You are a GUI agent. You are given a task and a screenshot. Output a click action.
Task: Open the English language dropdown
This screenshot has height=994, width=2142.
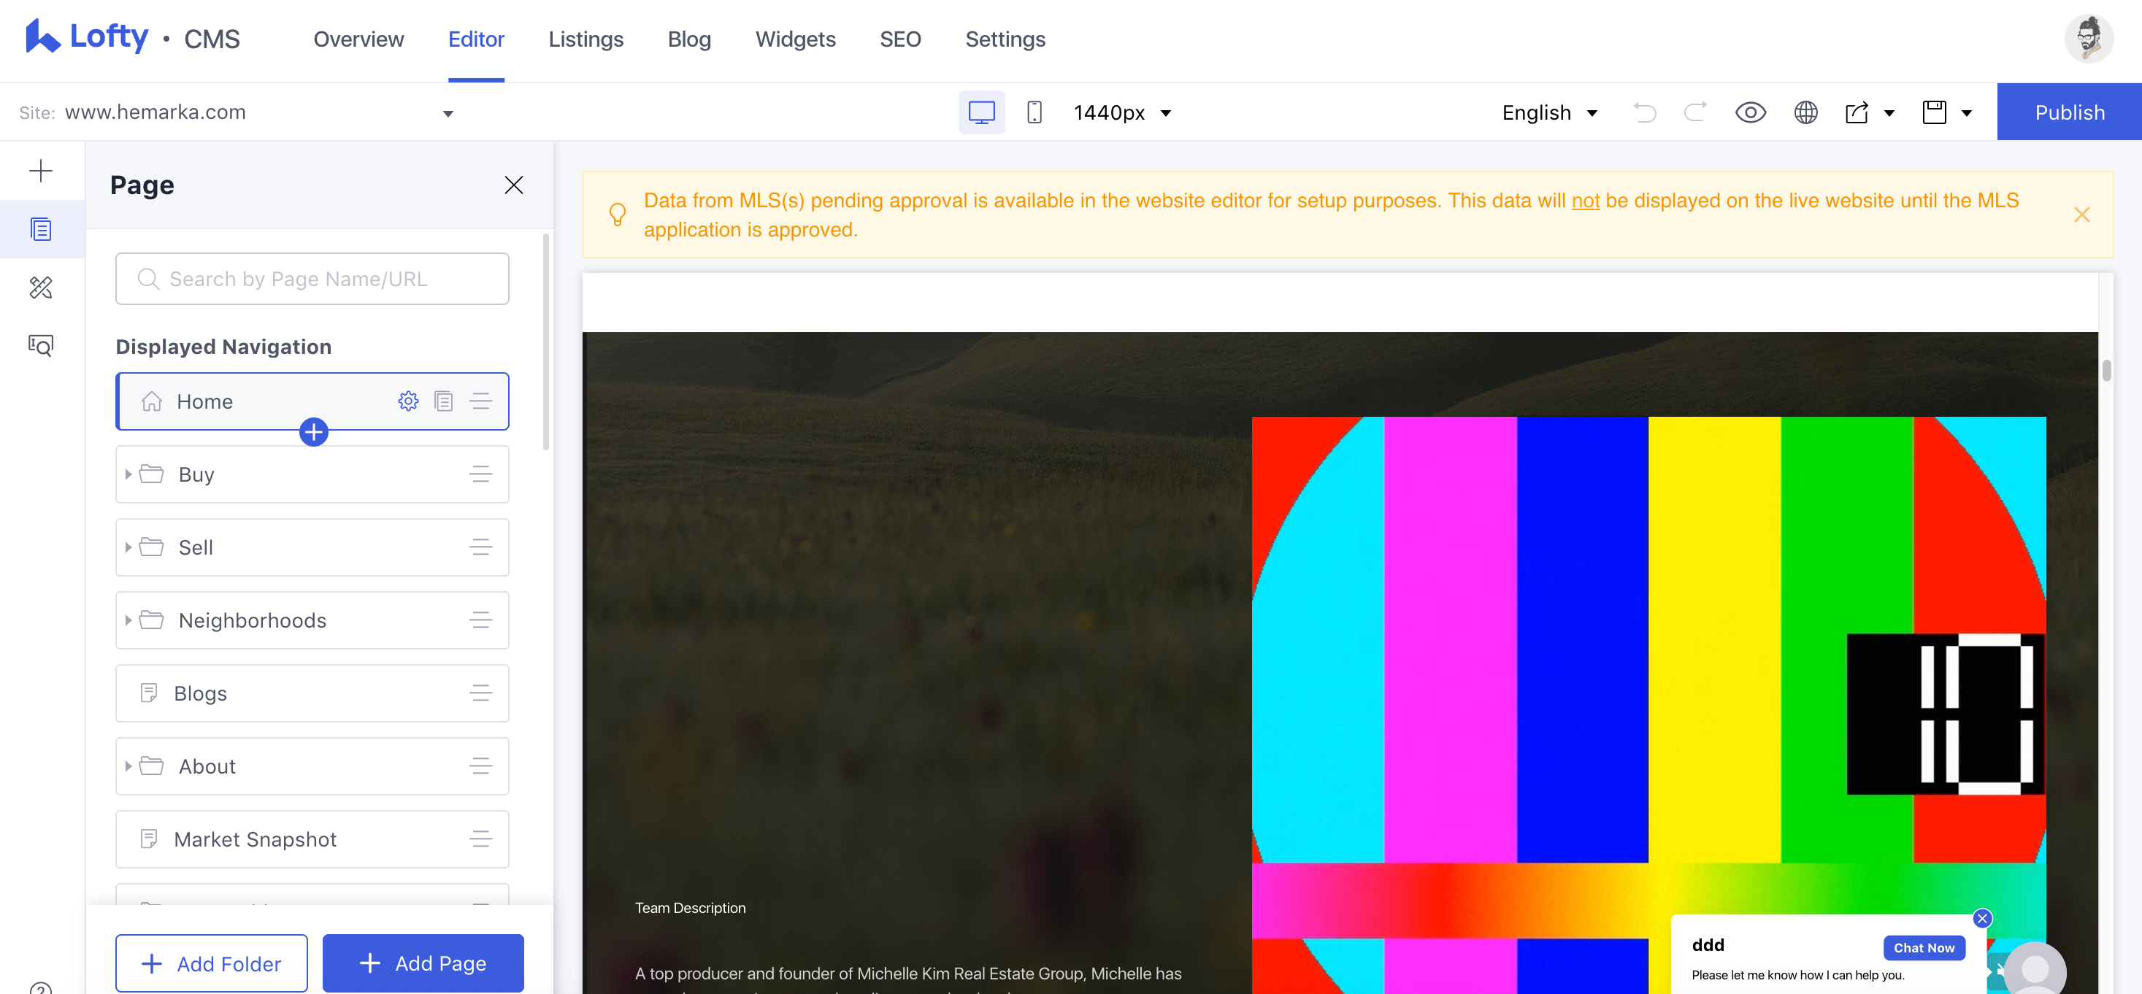(1549, 113)
